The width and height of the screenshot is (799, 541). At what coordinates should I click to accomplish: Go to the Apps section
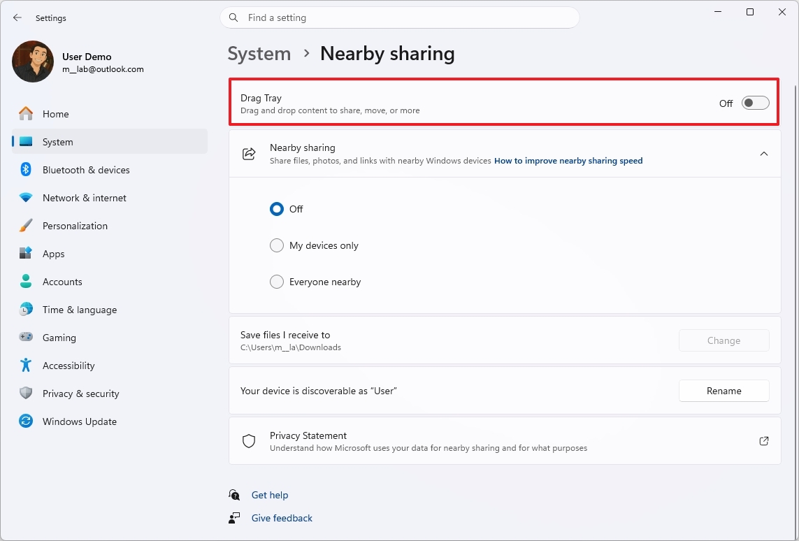(x=55, y=253)
